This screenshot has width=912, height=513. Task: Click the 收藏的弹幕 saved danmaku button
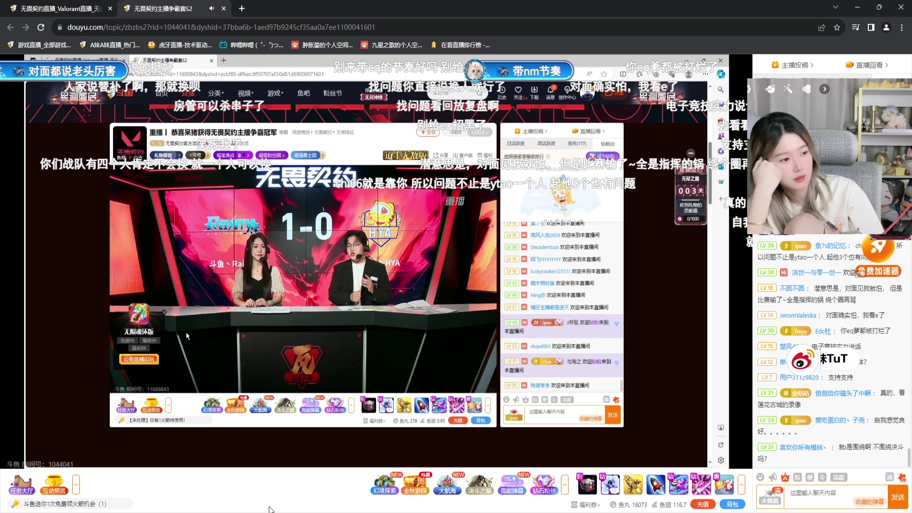point(869,502)
